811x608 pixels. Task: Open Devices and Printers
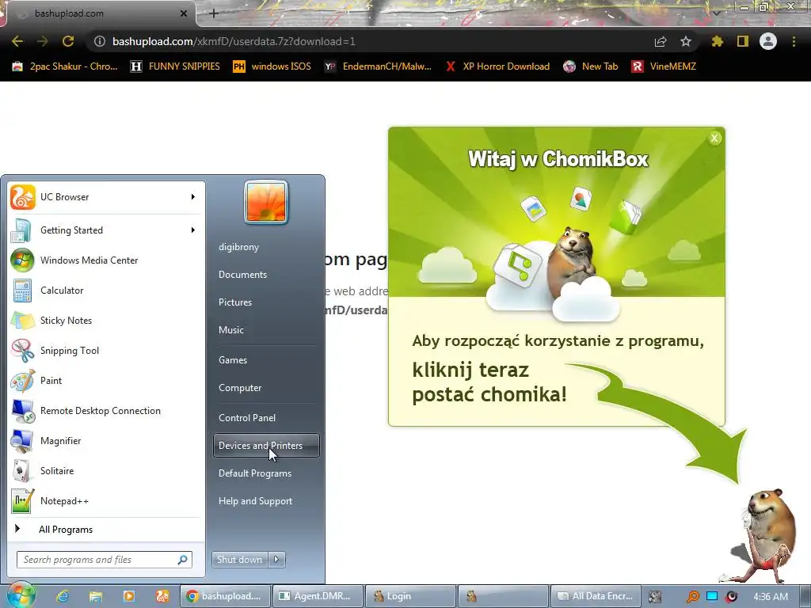(x=266, y=446)
